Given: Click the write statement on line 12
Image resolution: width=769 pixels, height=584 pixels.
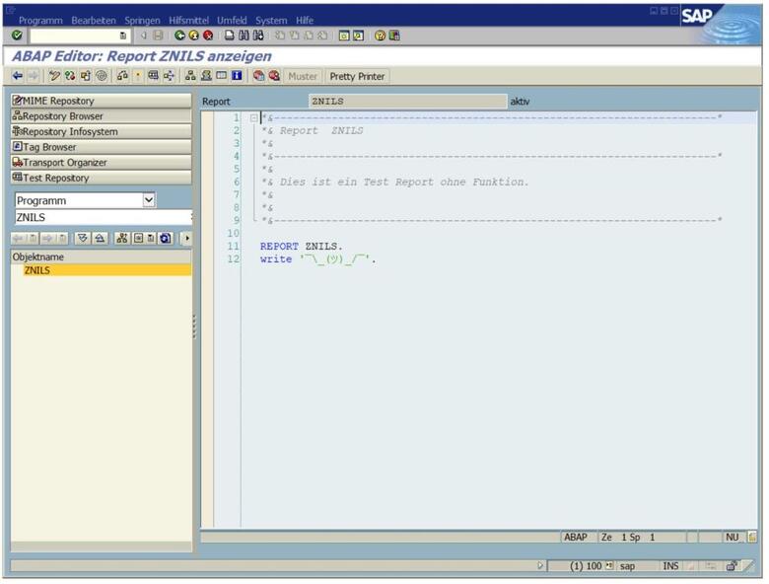Looking at the screenshot, I should pyautogui.click(x=317, y=259).
